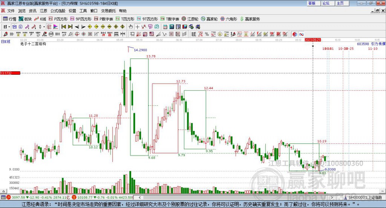Open the 浏览 menu
This screenshot has height=208, width=386.
tap(21, 11)
